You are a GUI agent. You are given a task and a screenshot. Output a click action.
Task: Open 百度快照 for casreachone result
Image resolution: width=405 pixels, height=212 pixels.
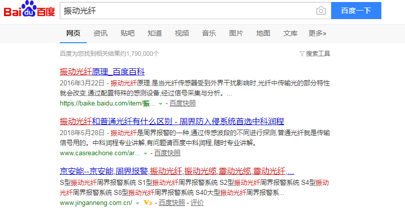pos(167,153)
